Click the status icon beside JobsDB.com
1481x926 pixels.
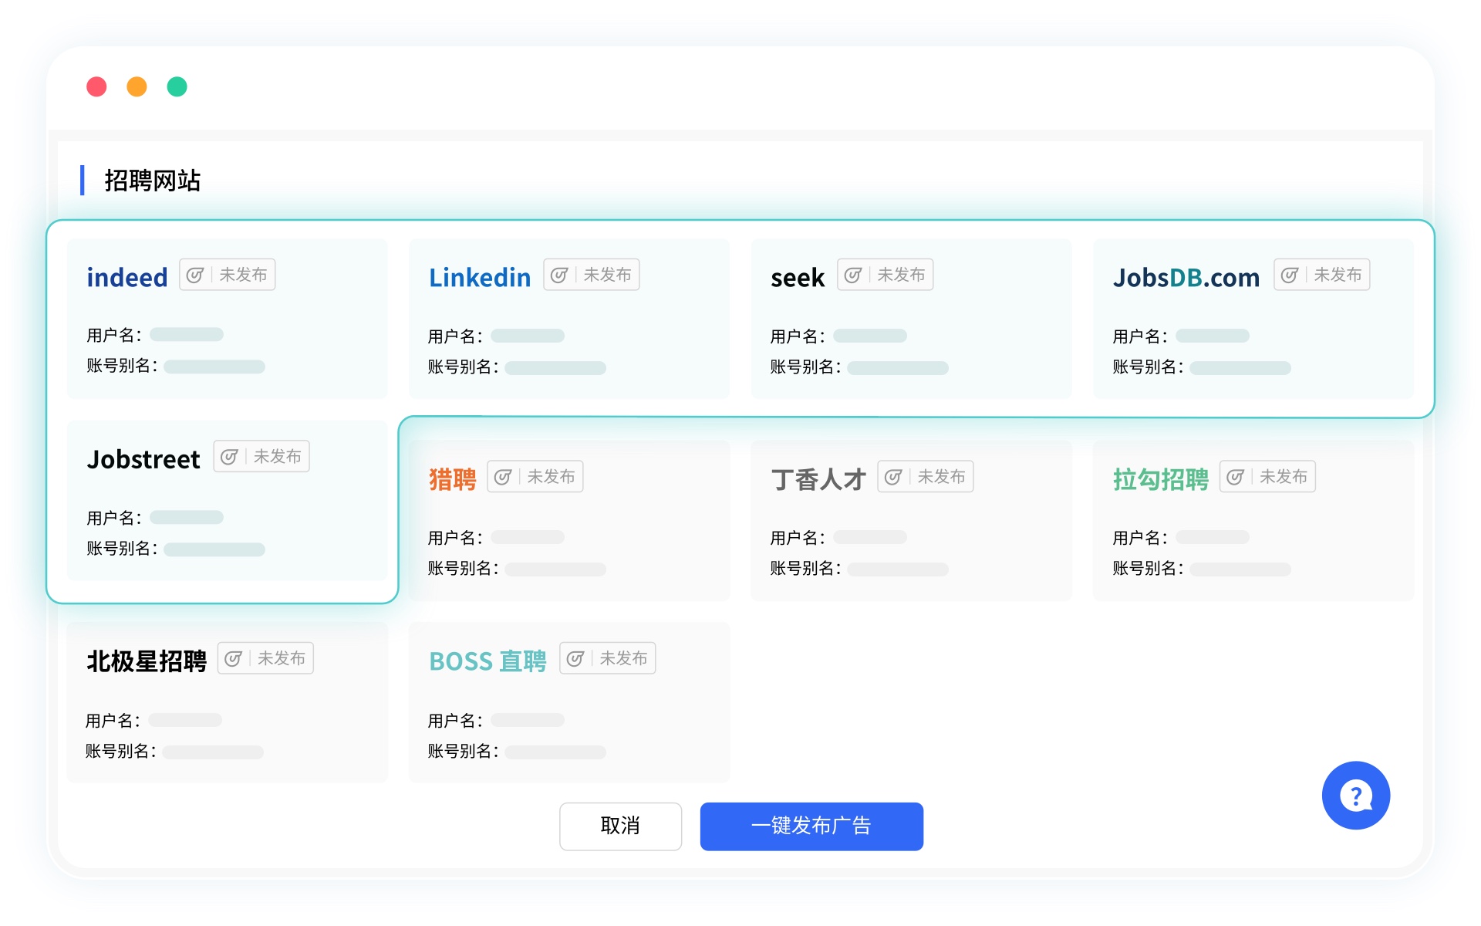[1290, 275]
